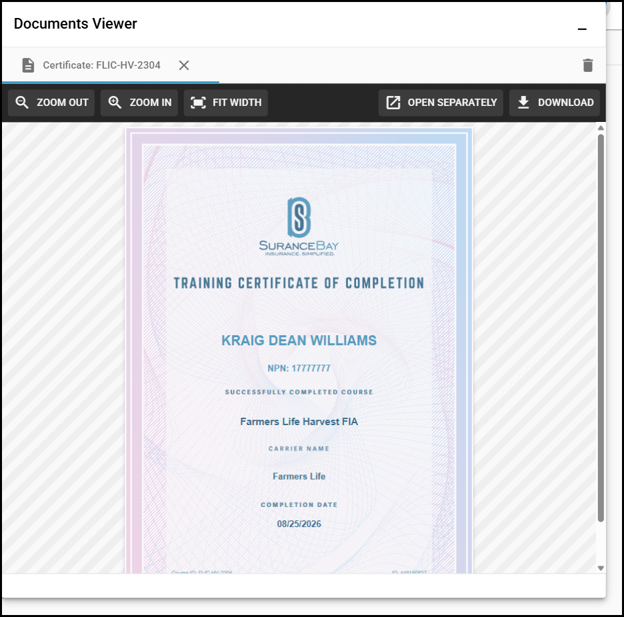Image resolution: width=624 pixels, height=617 pixels.
Task: Click the carrier name value Farmers Life
Action: (299, 476)
